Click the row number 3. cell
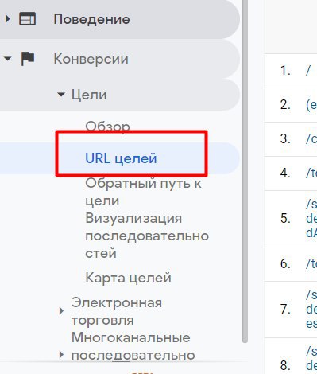Image resolution: width=317 pixels, height=374 pixels. (x=285, y=139)
